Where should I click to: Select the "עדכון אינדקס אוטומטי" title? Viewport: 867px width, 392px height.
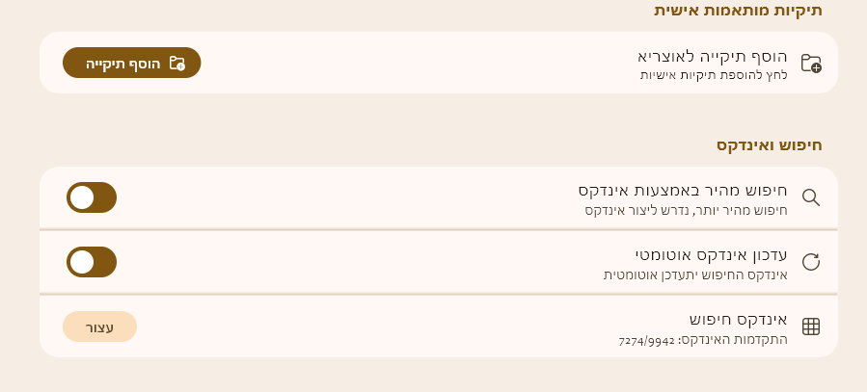coord(711,254)
